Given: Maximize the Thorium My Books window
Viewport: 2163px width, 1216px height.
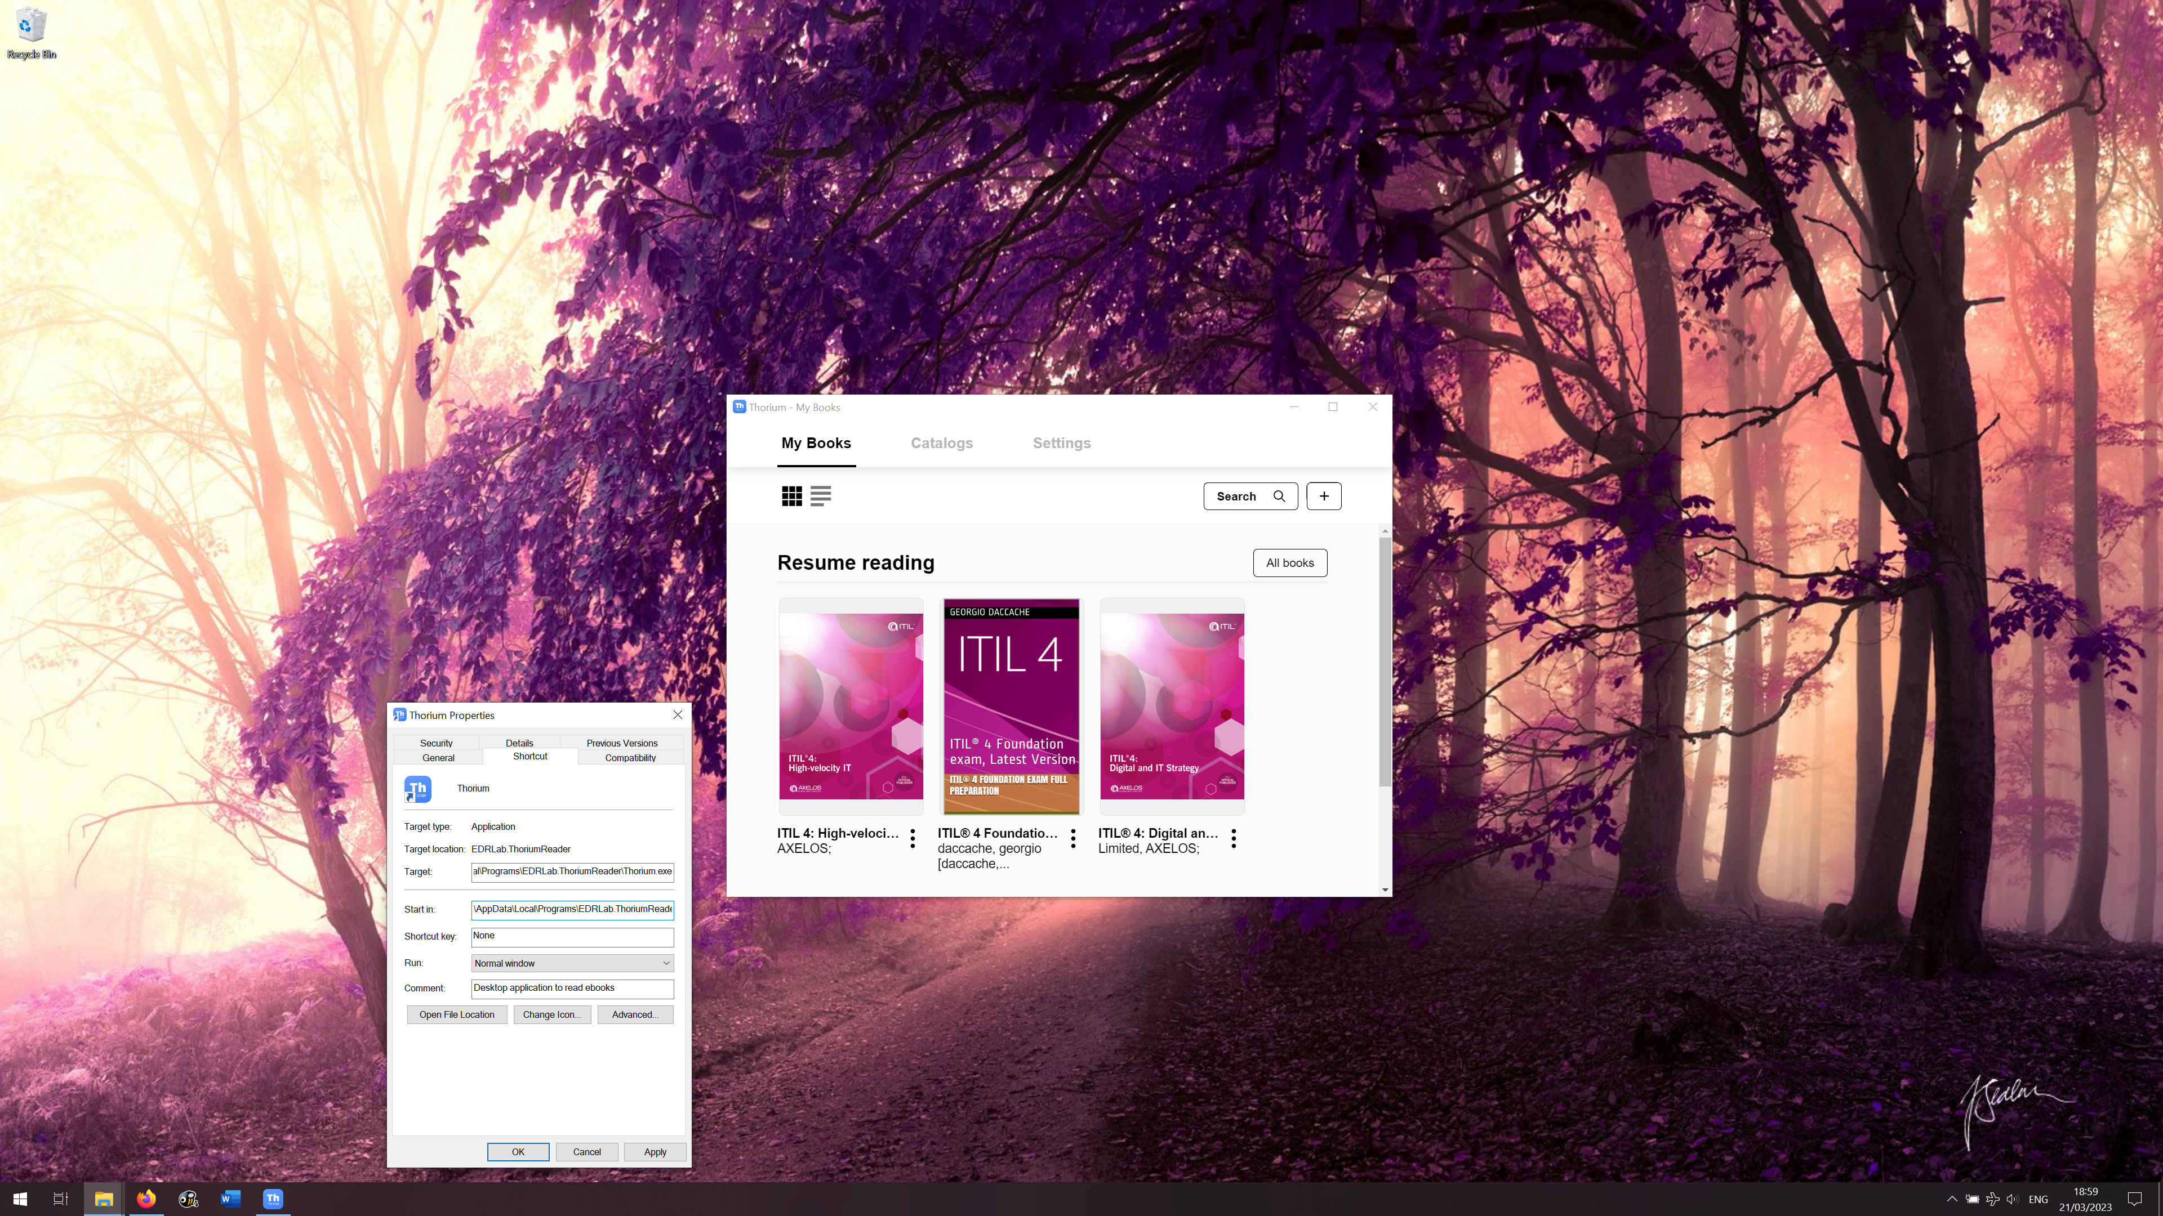Looking at the screenshot, I should coord(1333,407).
